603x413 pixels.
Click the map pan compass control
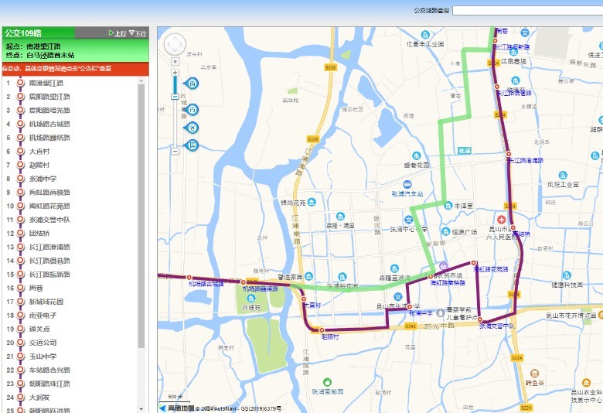(x=175, y=45)
